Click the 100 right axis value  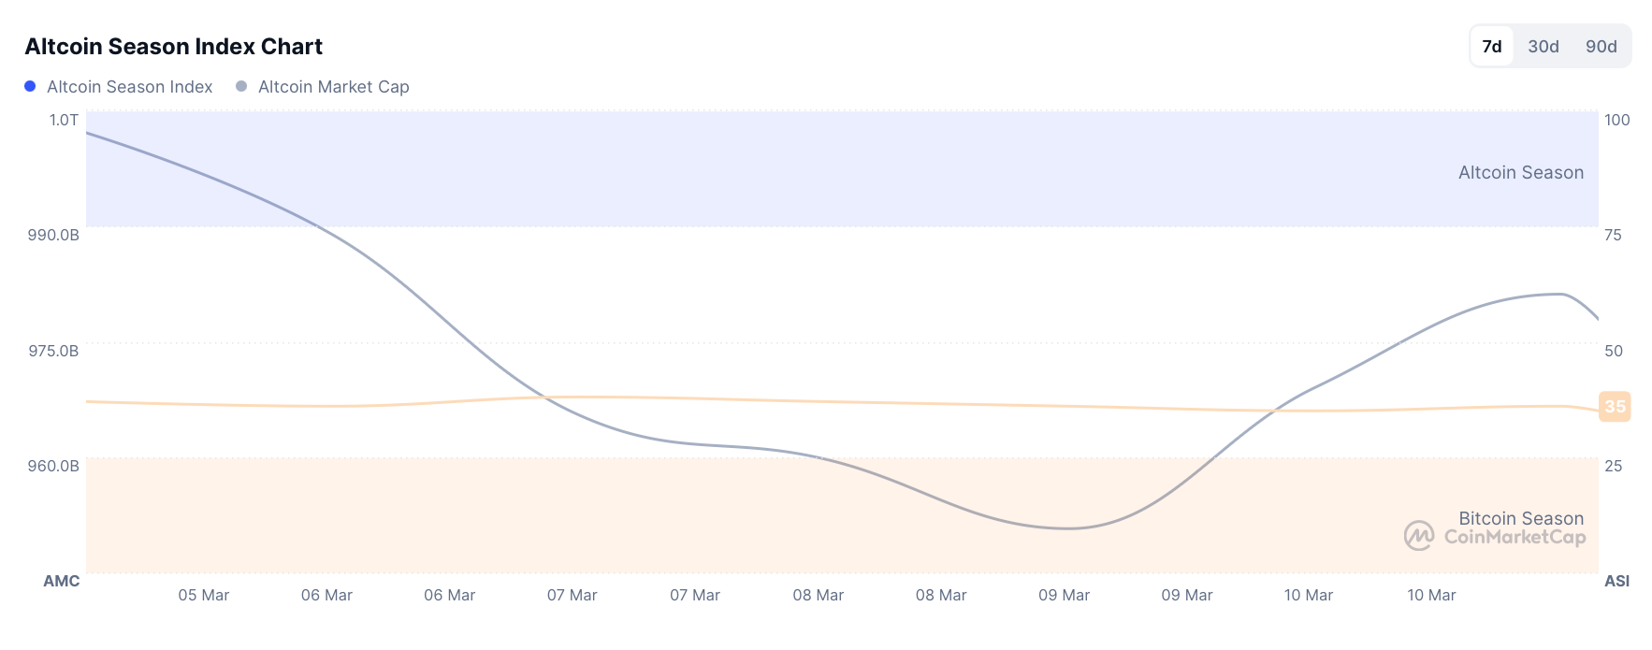(x=1616, y=120)
